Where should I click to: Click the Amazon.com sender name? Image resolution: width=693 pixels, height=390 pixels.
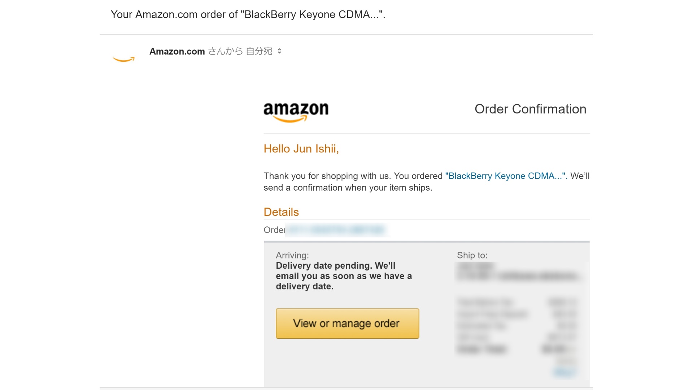click(x=177, y=52)
